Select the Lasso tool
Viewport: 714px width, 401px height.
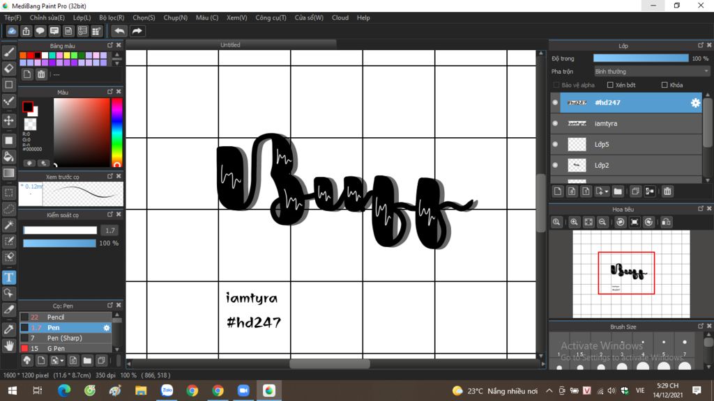[x=8, y=209]
